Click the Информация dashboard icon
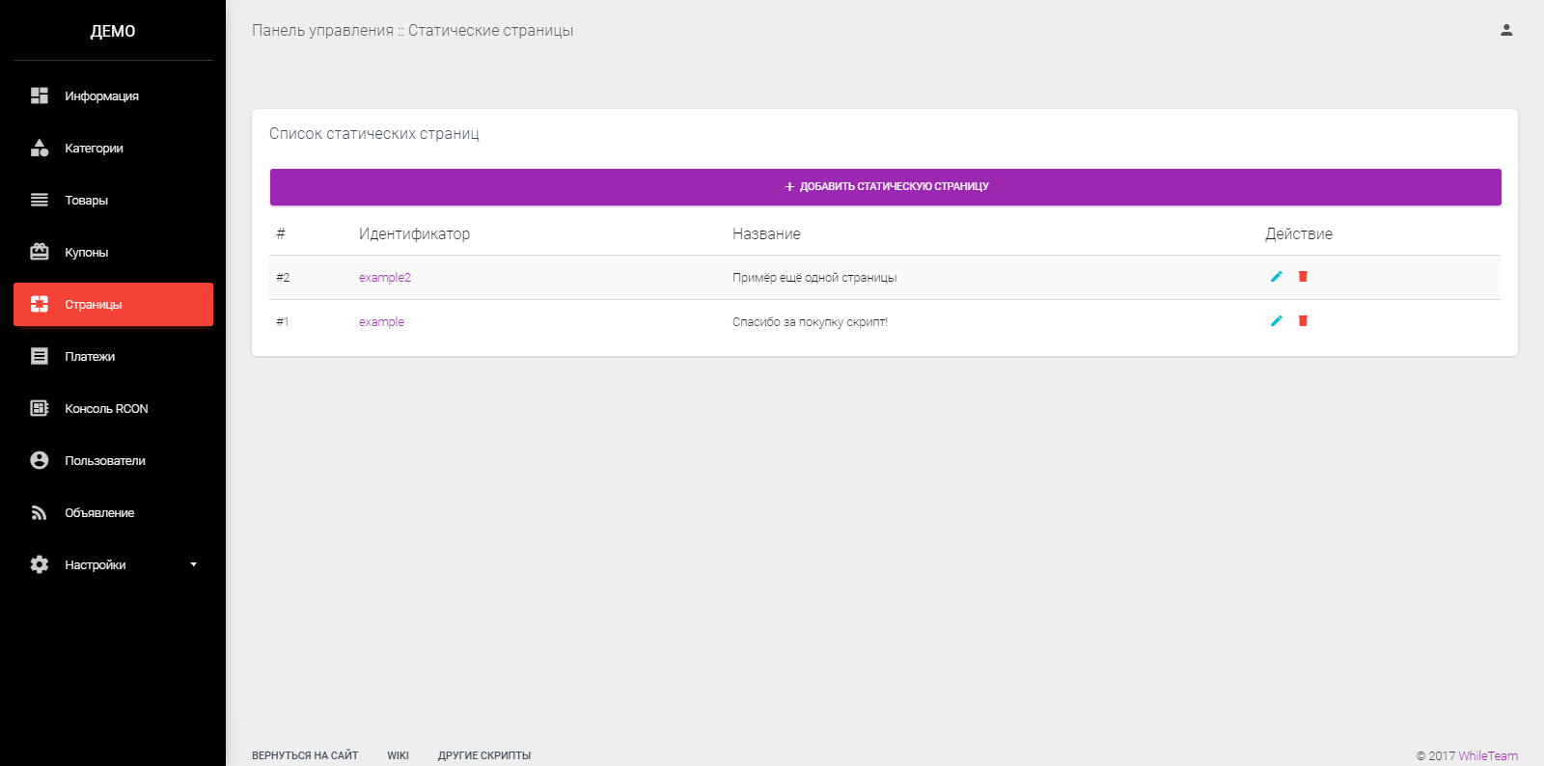The image size is (1544, 766). (40, 96)
